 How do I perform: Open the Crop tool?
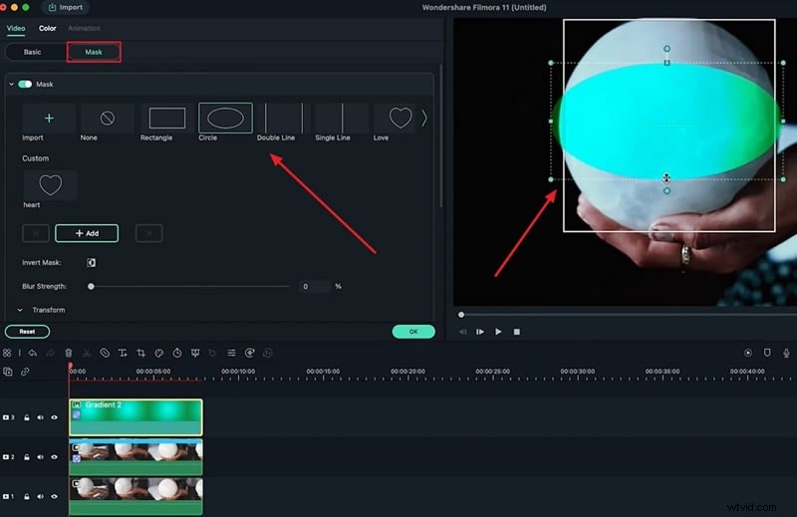(x=140, y=353)
